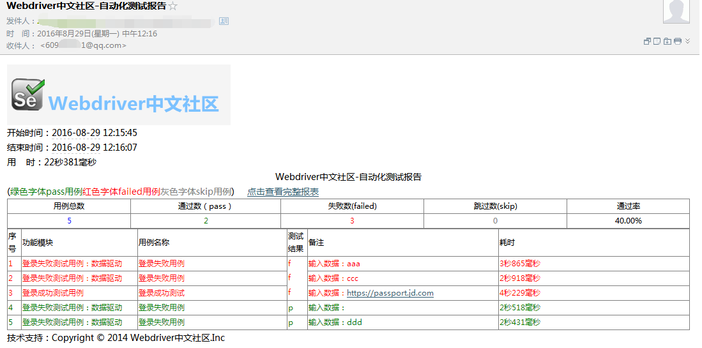The image size is (702, 348).
Task: Open the https://passport.jd.com link
Action: pos(390,293)
